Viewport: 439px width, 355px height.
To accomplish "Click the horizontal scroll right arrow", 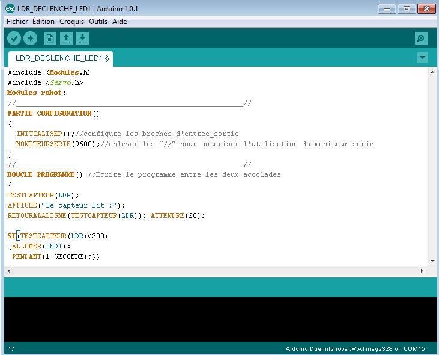I will click(x=422, y=271).
